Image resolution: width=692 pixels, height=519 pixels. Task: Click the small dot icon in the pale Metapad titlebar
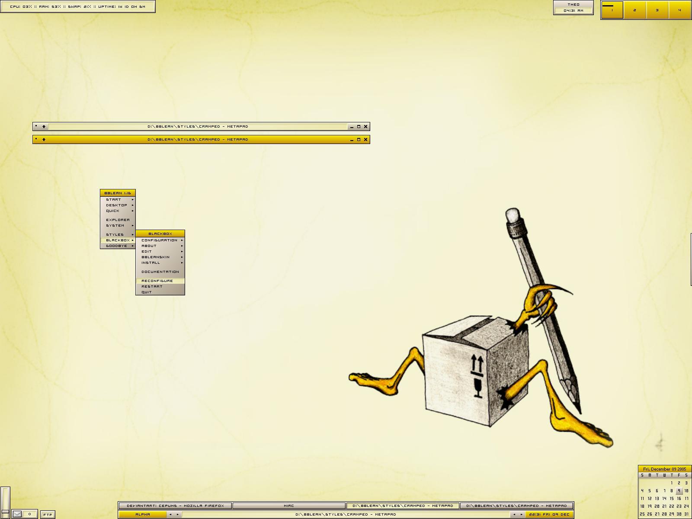pos(36,126)
